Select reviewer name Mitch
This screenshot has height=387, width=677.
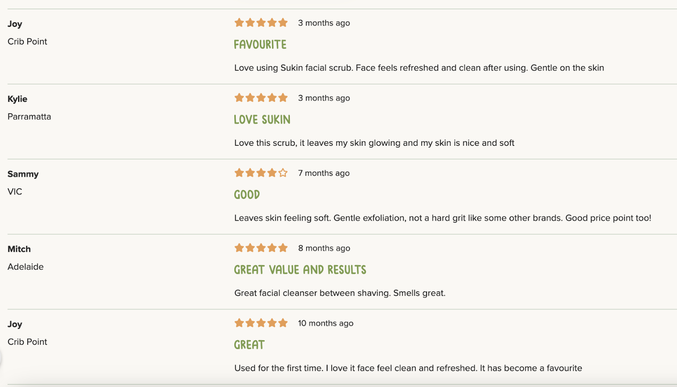coord(19,249)
